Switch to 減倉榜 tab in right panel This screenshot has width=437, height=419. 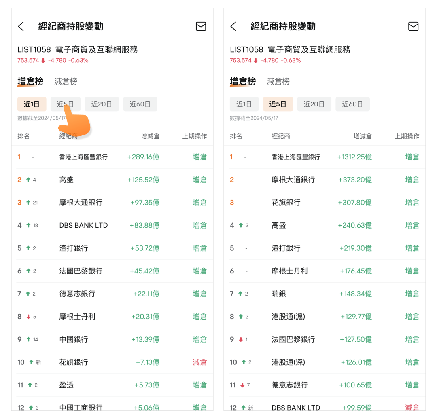tap(278, 81)
